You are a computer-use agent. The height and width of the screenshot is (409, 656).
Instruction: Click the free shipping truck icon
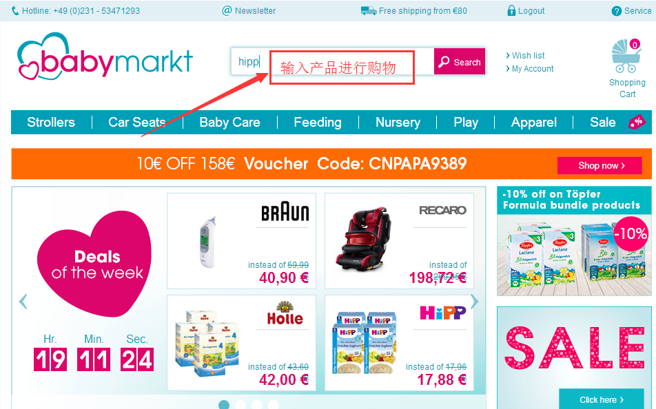(369, 10)
